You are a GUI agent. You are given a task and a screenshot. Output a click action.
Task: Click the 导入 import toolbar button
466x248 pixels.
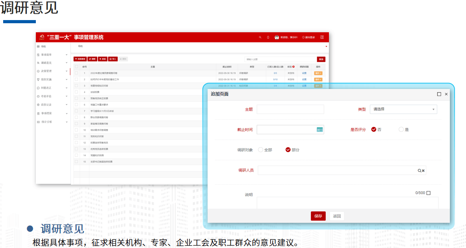(x=113, y=59)
